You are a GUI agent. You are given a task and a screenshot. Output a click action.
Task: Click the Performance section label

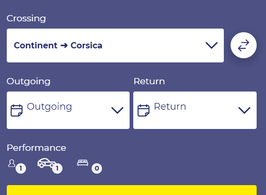(36, 148)
